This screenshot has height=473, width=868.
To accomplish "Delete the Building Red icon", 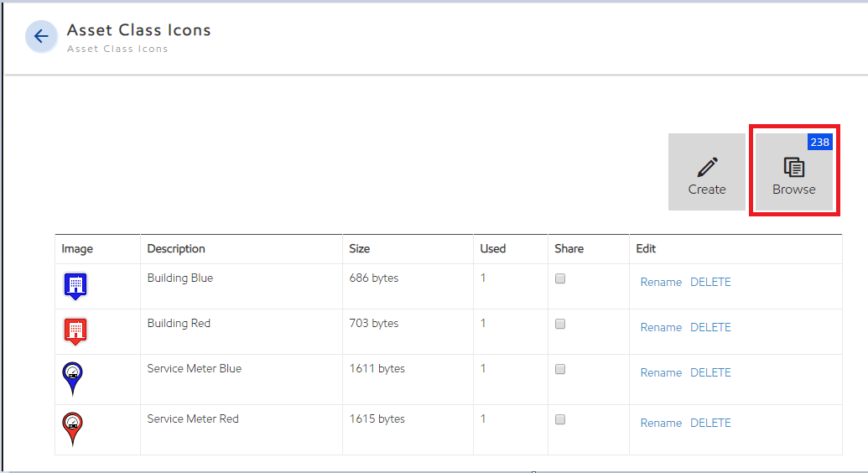I will (710, 328).
